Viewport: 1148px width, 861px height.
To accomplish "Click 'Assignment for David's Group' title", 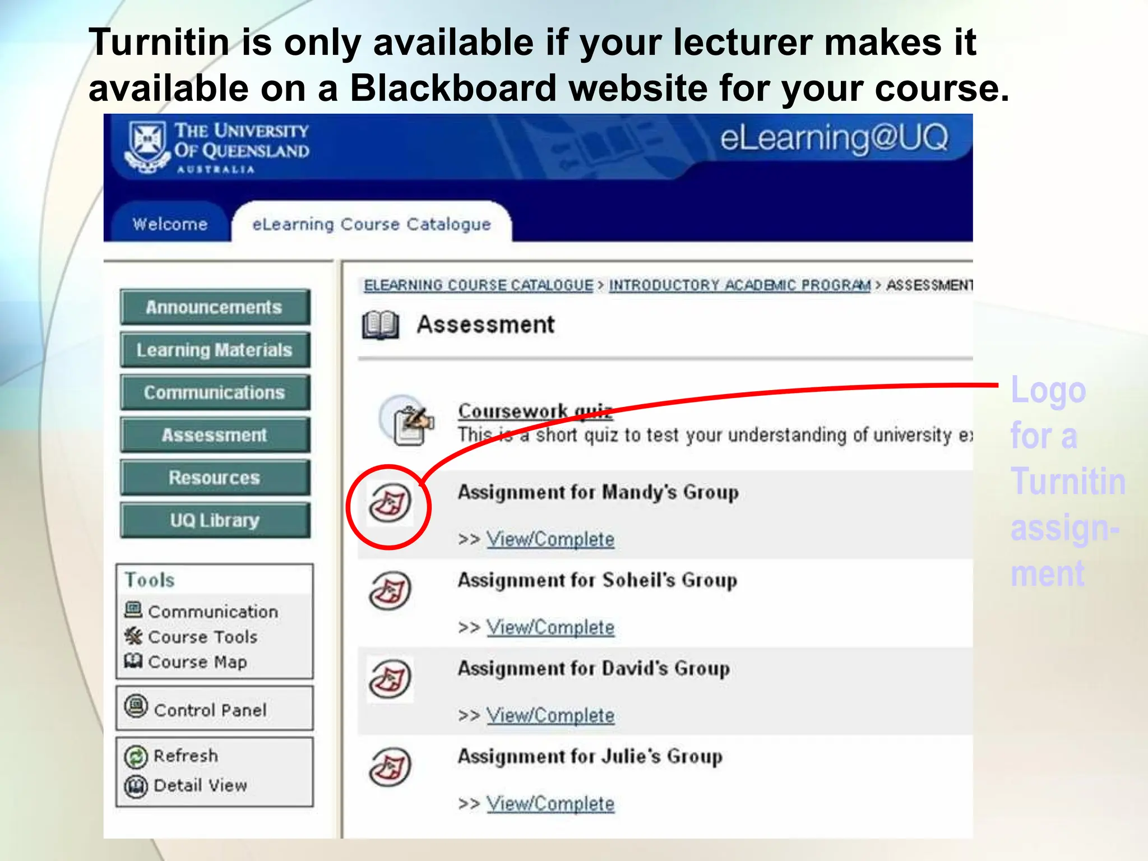I will [594, 668].
